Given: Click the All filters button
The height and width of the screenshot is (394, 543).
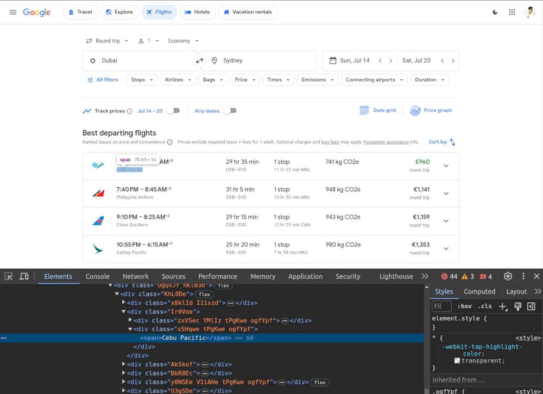Looking at the screenshot, I should coord(103,79).
